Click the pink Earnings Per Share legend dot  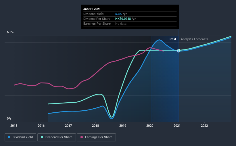(82, 137)
